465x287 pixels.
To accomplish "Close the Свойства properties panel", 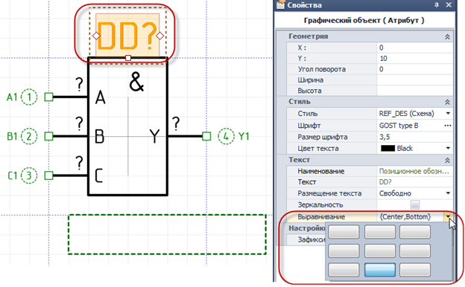I will pos(449,5).
